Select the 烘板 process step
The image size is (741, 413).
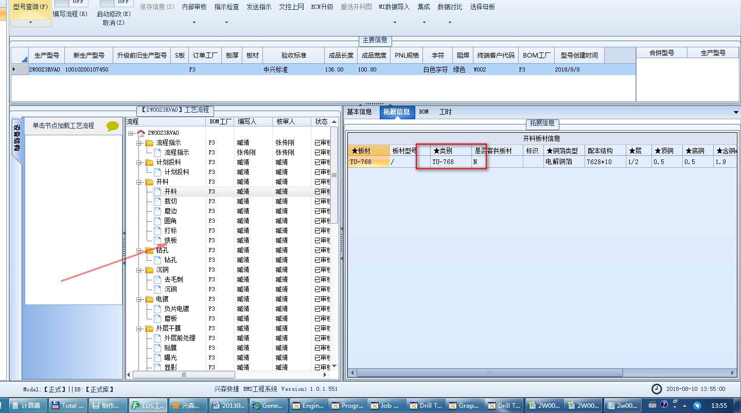point(170,240)
